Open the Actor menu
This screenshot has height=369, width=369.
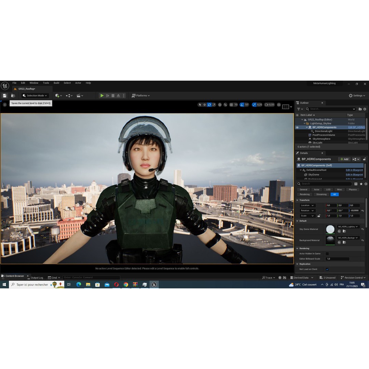tap(78, 83)
